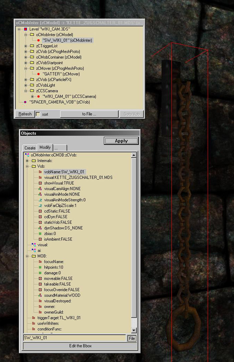
Task: Select the zCVobLight folder icon
Action: (x=32, y=85)
